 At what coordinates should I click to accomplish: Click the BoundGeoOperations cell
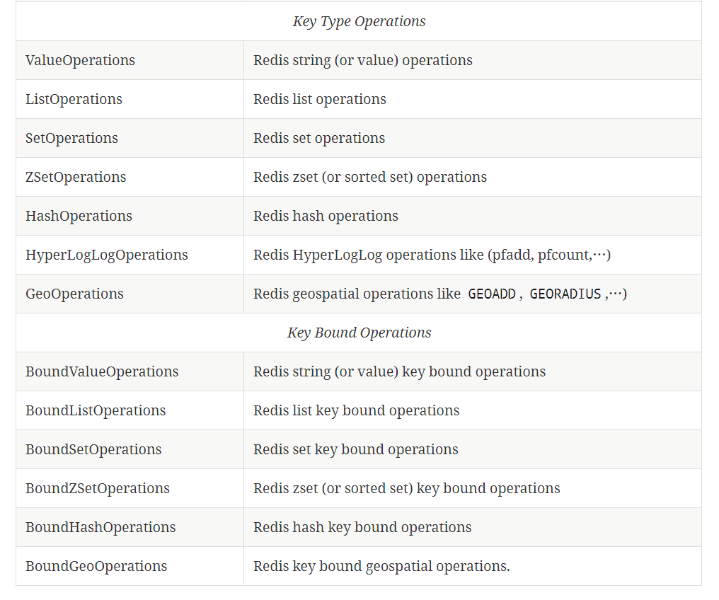click(x=96, y=566)
